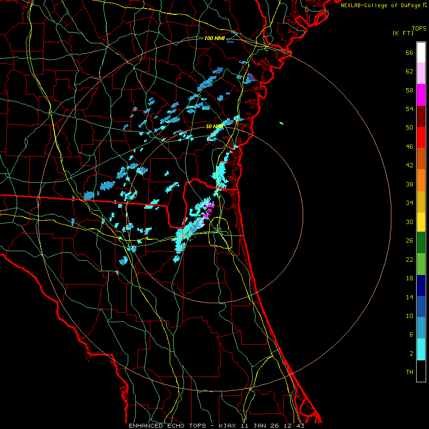The height and width of the screenshot is (429, 429).
Task: Click the "11 JAN 26" date stamp
Action: coord(261,426)
